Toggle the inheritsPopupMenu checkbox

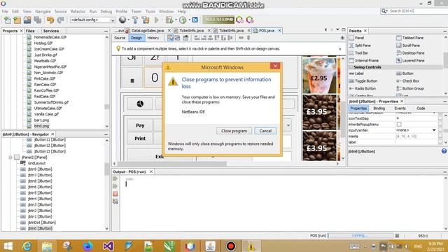click(x=399, y=125)
